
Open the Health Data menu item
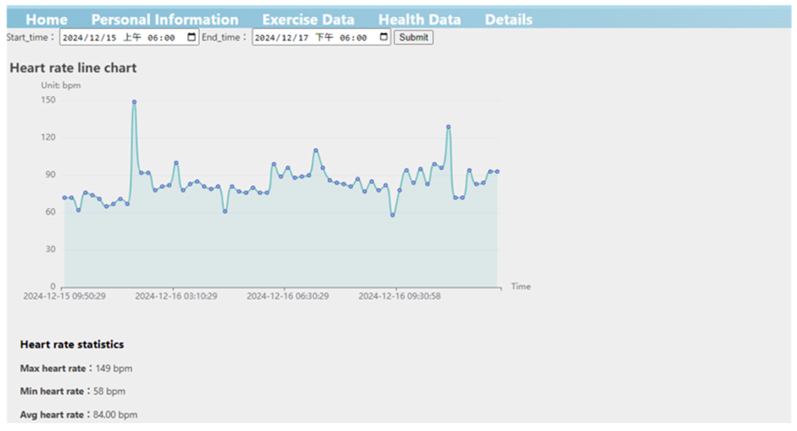419,20
